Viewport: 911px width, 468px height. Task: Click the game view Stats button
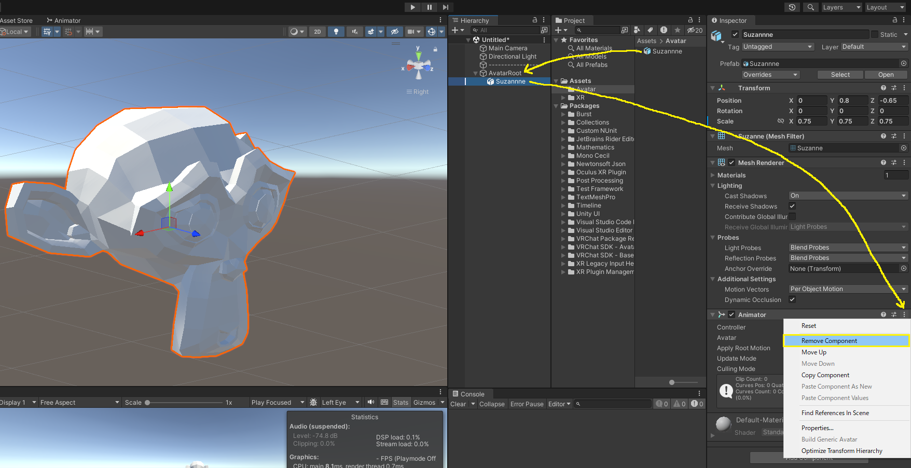(401, 402)
